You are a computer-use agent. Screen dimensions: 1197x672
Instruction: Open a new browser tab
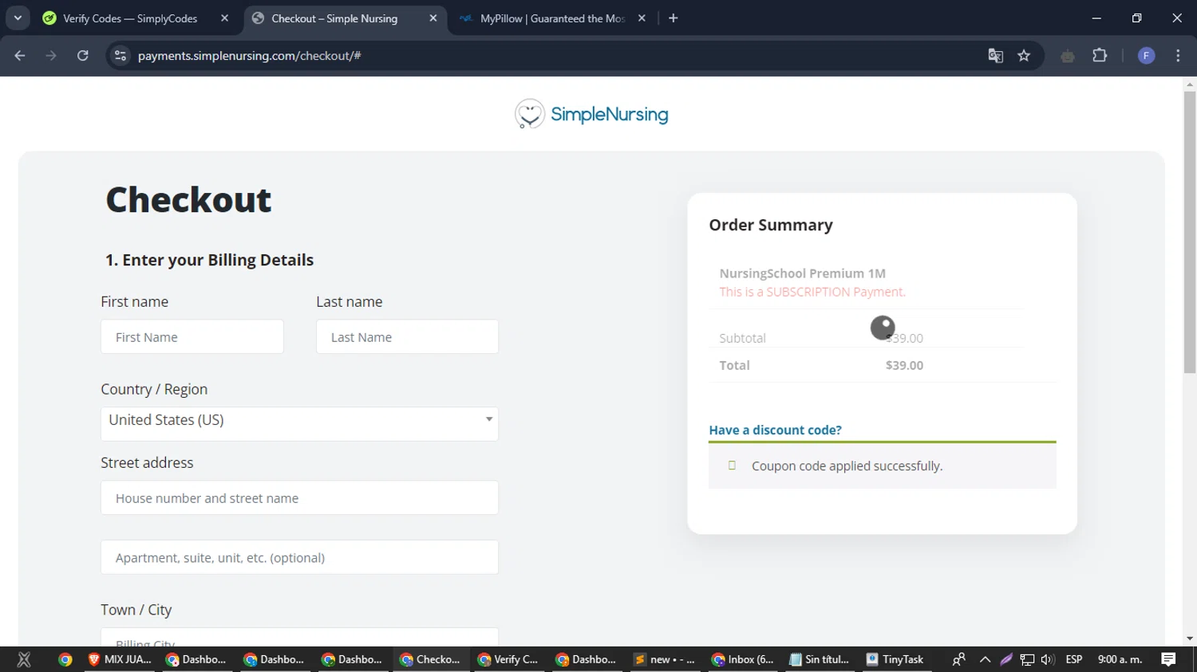674,18
